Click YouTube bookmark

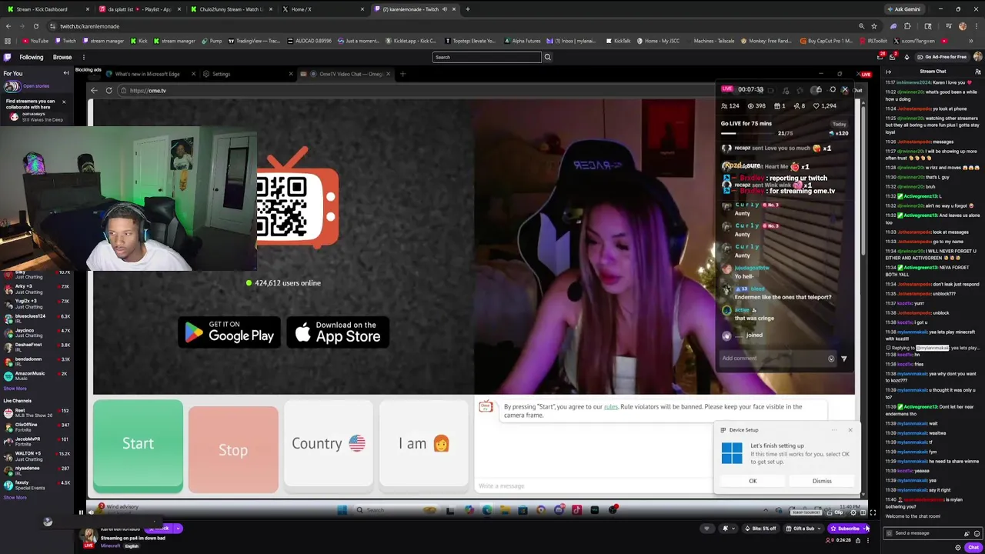tap(35, 41)
